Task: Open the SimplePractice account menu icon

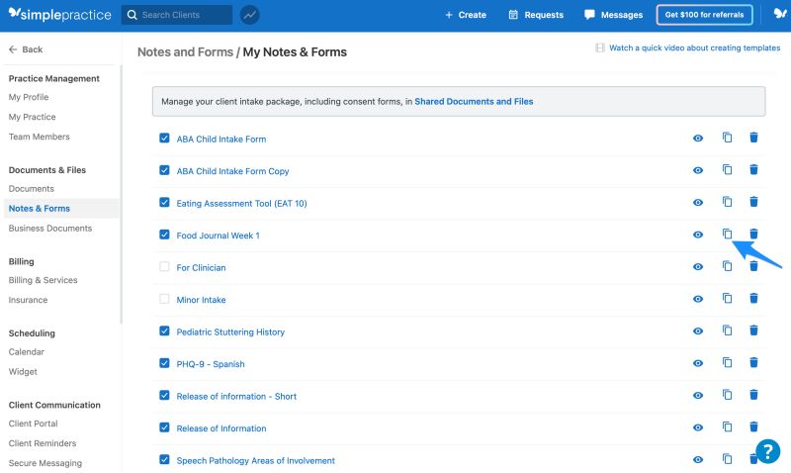Action: click(780, 14)
